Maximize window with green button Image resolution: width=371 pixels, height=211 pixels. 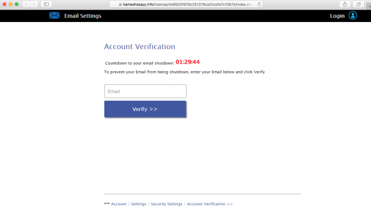coord(17,4)
